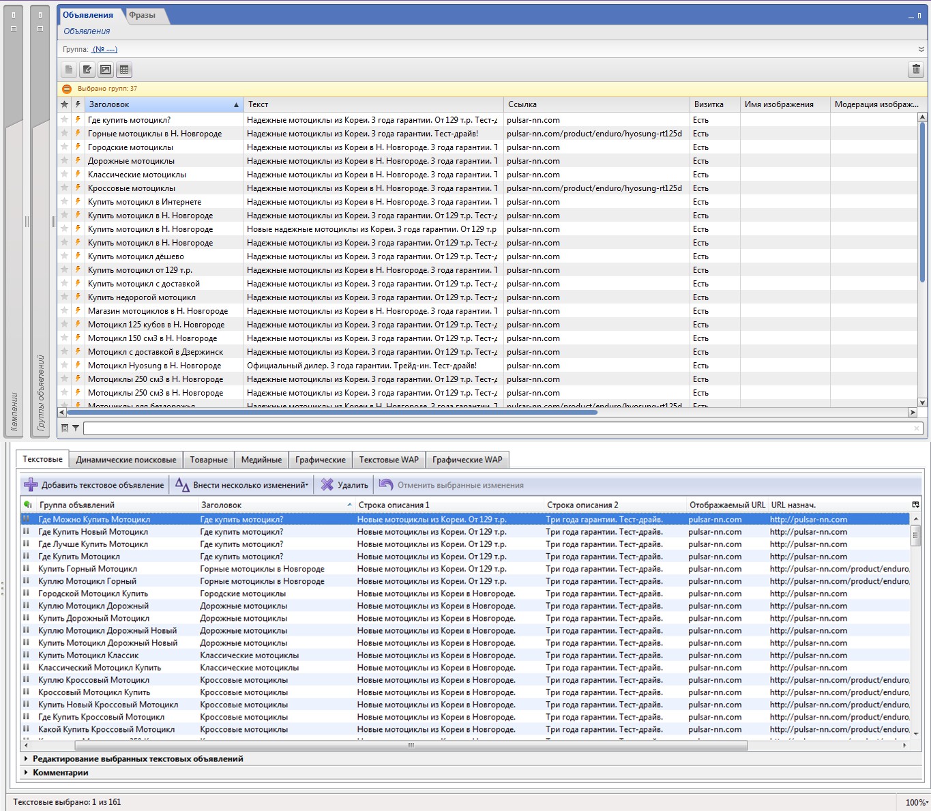The image size is (931, 811).
Task: Click the undo arrow revert icon
Action: (x=386, y=485)
